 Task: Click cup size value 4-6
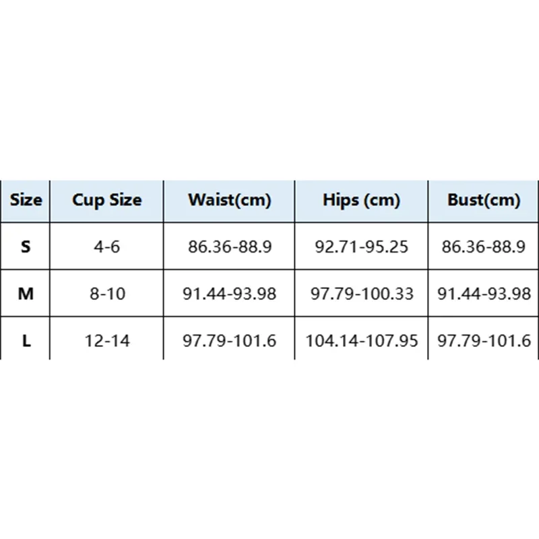(107, 247)
